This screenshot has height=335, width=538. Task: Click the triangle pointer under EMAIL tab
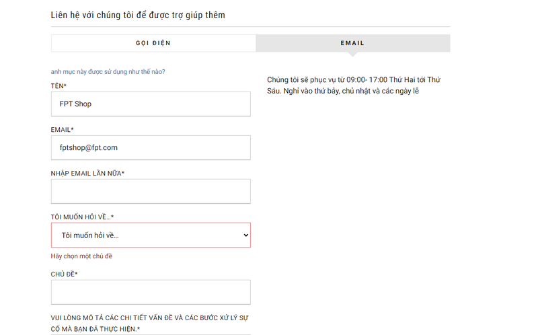point(352,54)
